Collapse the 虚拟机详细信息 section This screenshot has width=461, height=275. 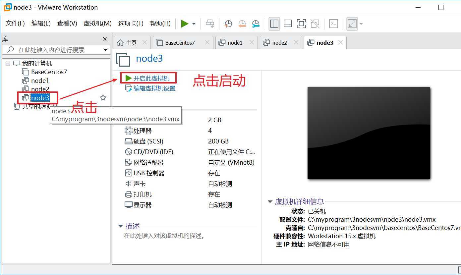pyautogui.click(x=270, y=201)
